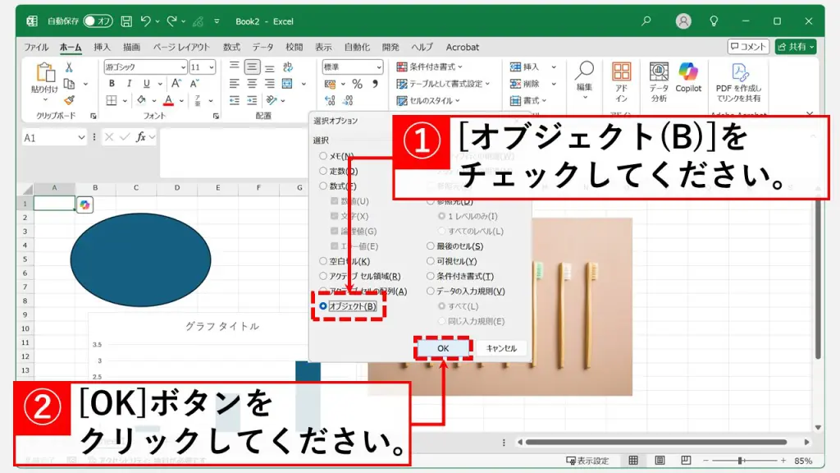
Task: Select the 可視セル(Y) radio button
Action: click(430, 261)
